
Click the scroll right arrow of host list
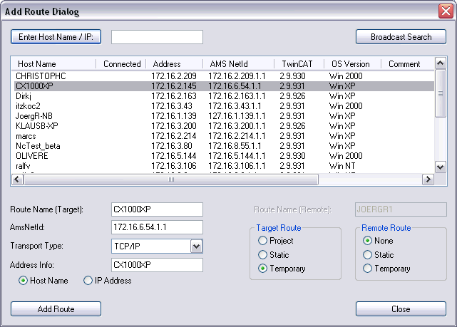[428, 180]
